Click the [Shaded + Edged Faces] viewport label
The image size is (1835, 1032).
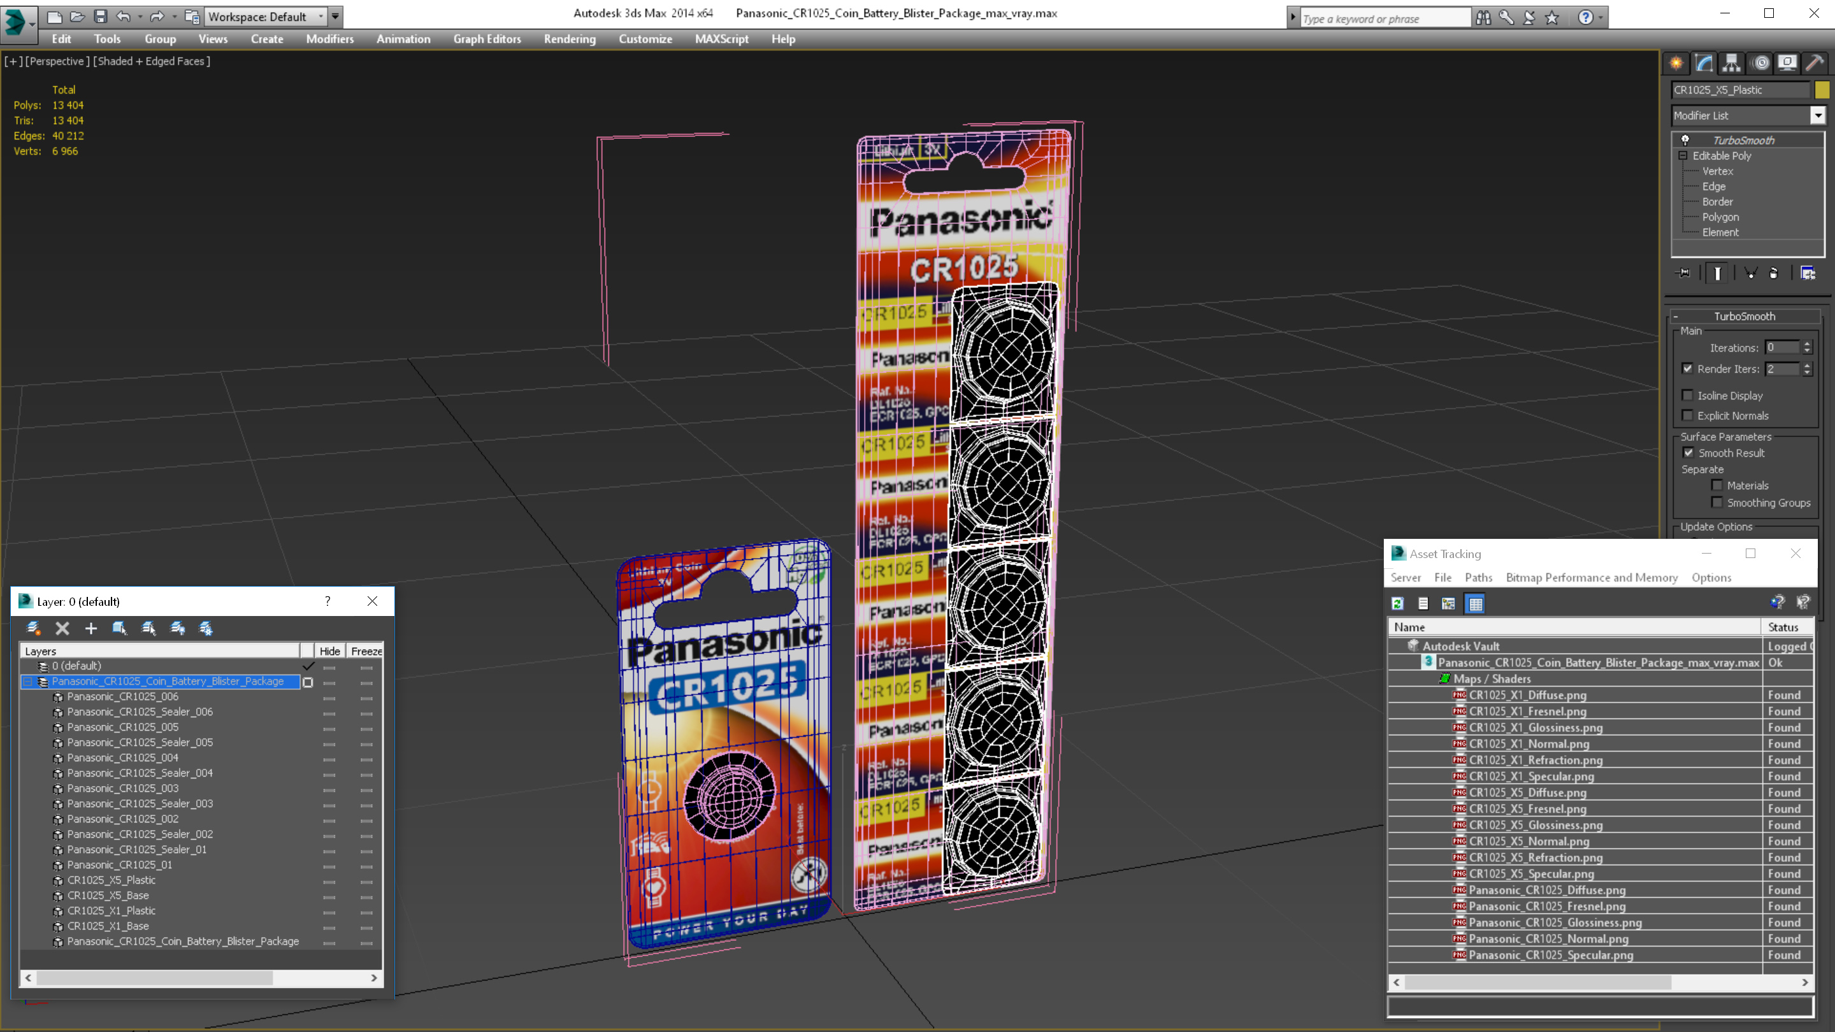pyautogui.click(x=152, y=61)
